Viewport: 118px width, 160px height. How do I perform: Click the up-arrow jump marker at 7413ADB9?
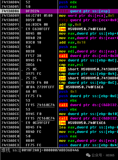[22, 86]
